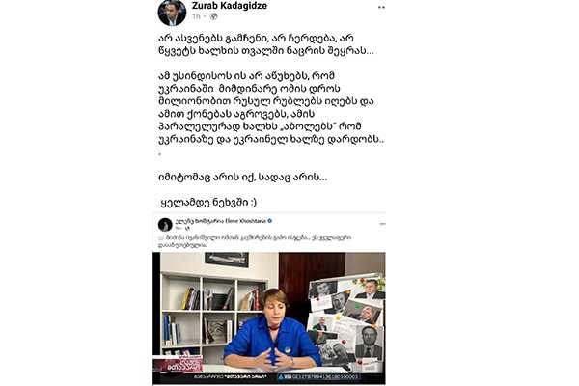Click the Zurab Kadagidze name link
This screenshot has width=579, height=386.
230,5
